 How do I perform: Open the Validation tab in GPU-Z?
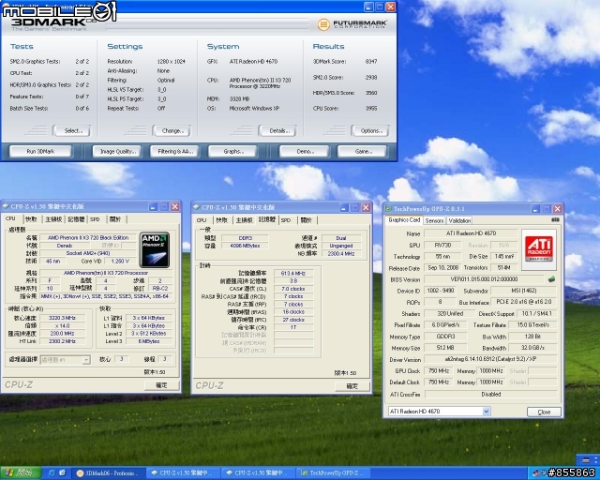[459, 221]
